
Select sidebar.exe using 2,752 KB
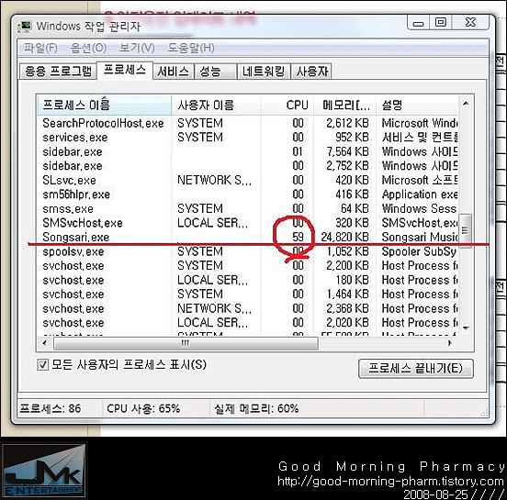click(x=248, y=166)
